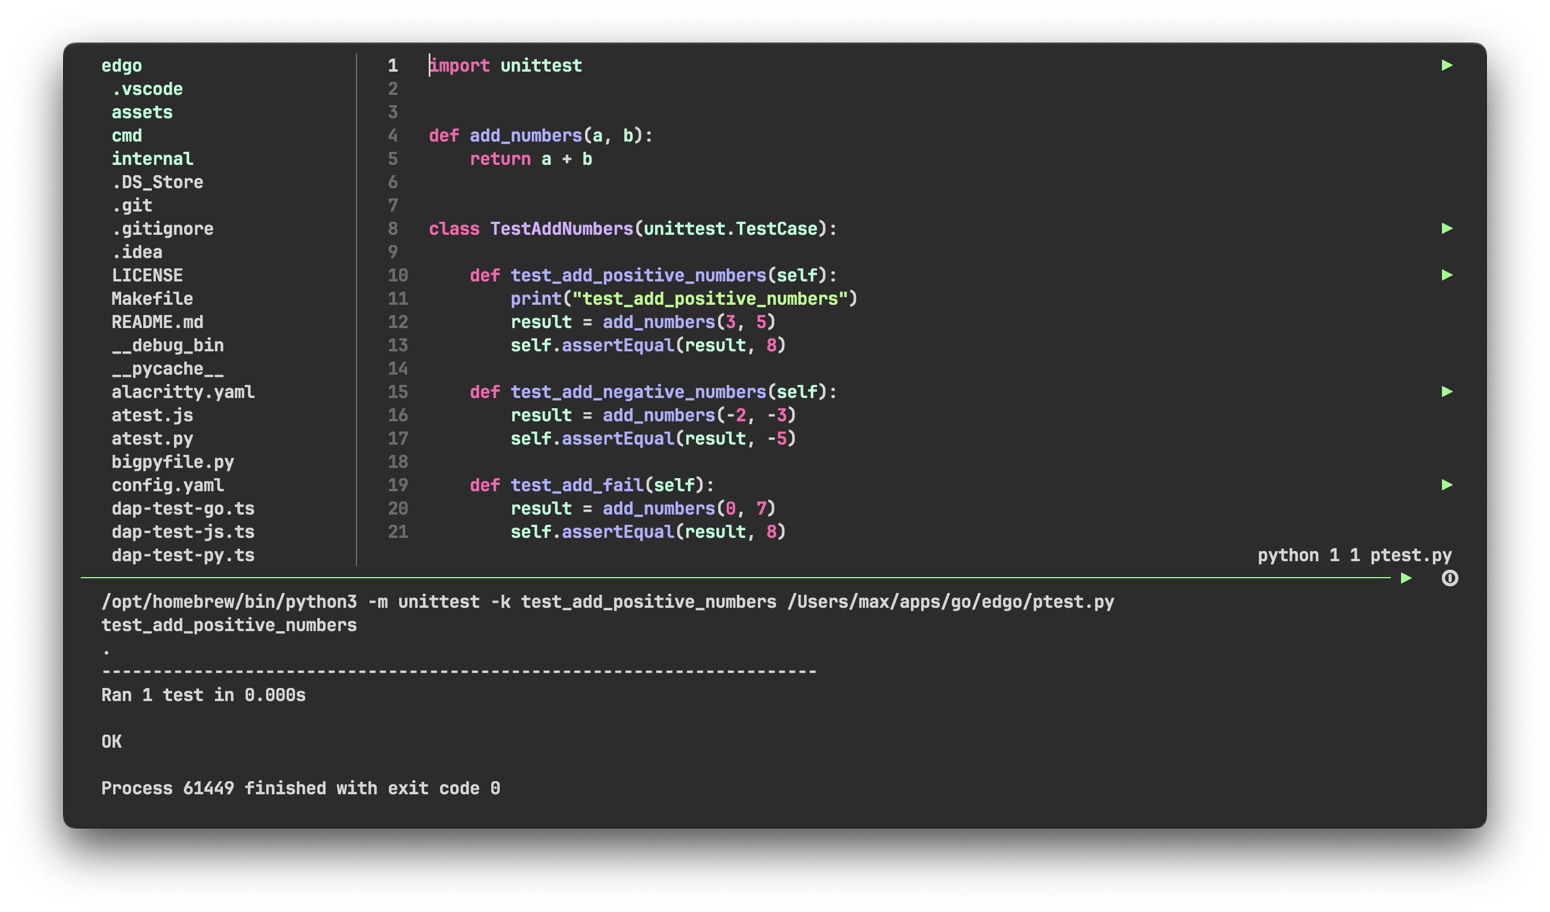Run the TestAddNumbers class with its play icon

(x=1447, y=229)
